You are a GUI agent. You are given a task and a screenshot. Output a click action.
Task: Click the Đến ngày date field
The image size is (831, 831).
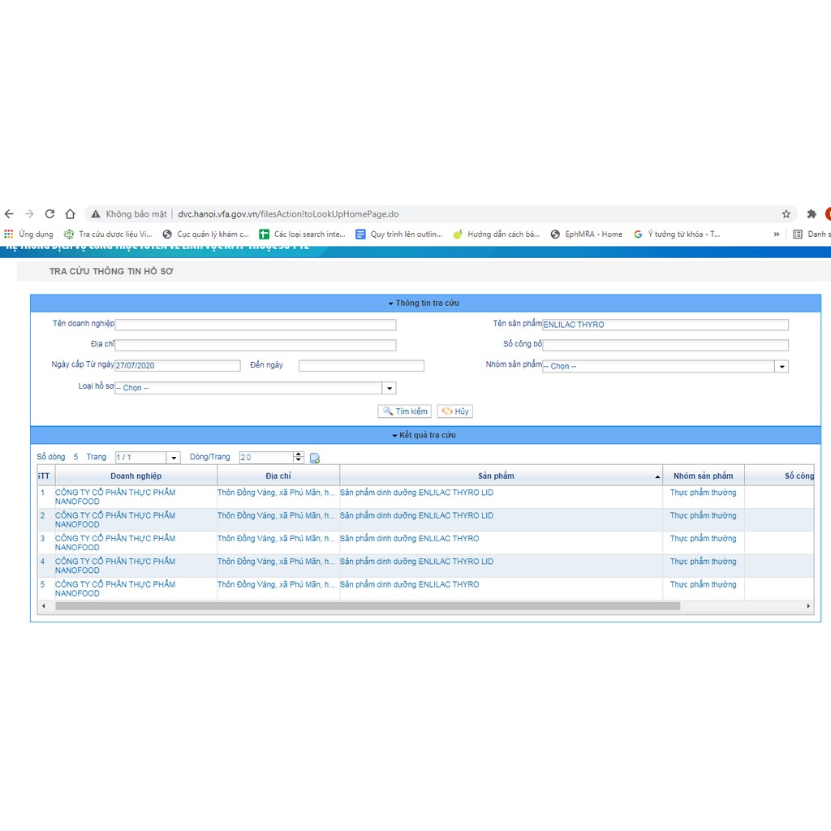pyautogui.click(x=361, y=366)
